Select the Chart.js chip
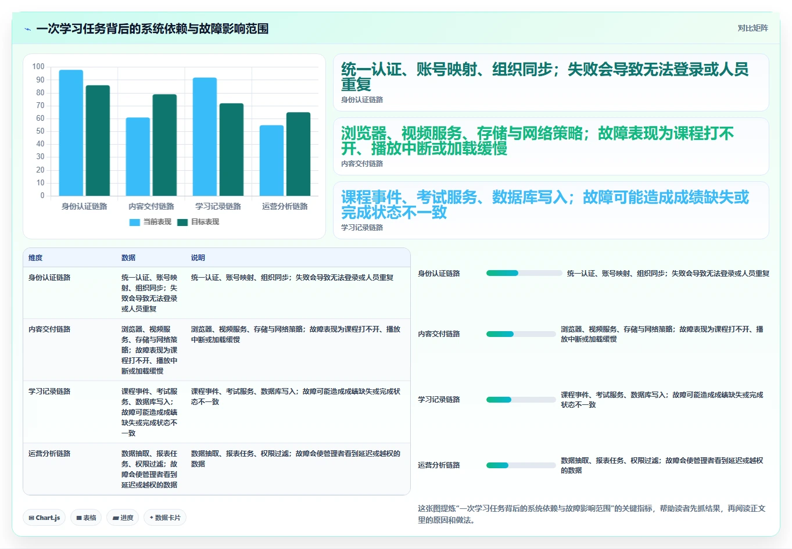This screenshot has width=792, height=549. pos(45,518)
